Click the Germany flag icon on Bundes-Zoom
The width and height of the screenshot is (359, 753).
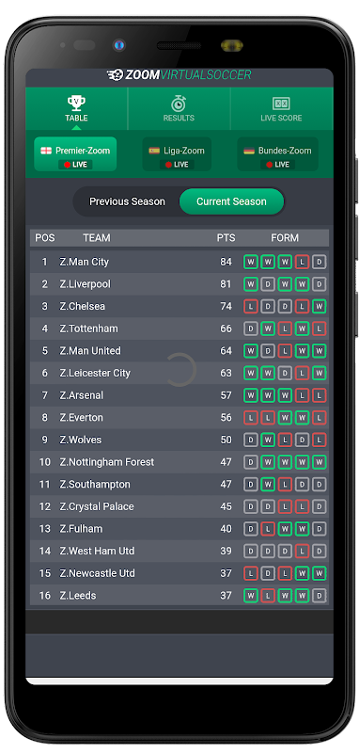pyautogui.click(x=249, y=151)
